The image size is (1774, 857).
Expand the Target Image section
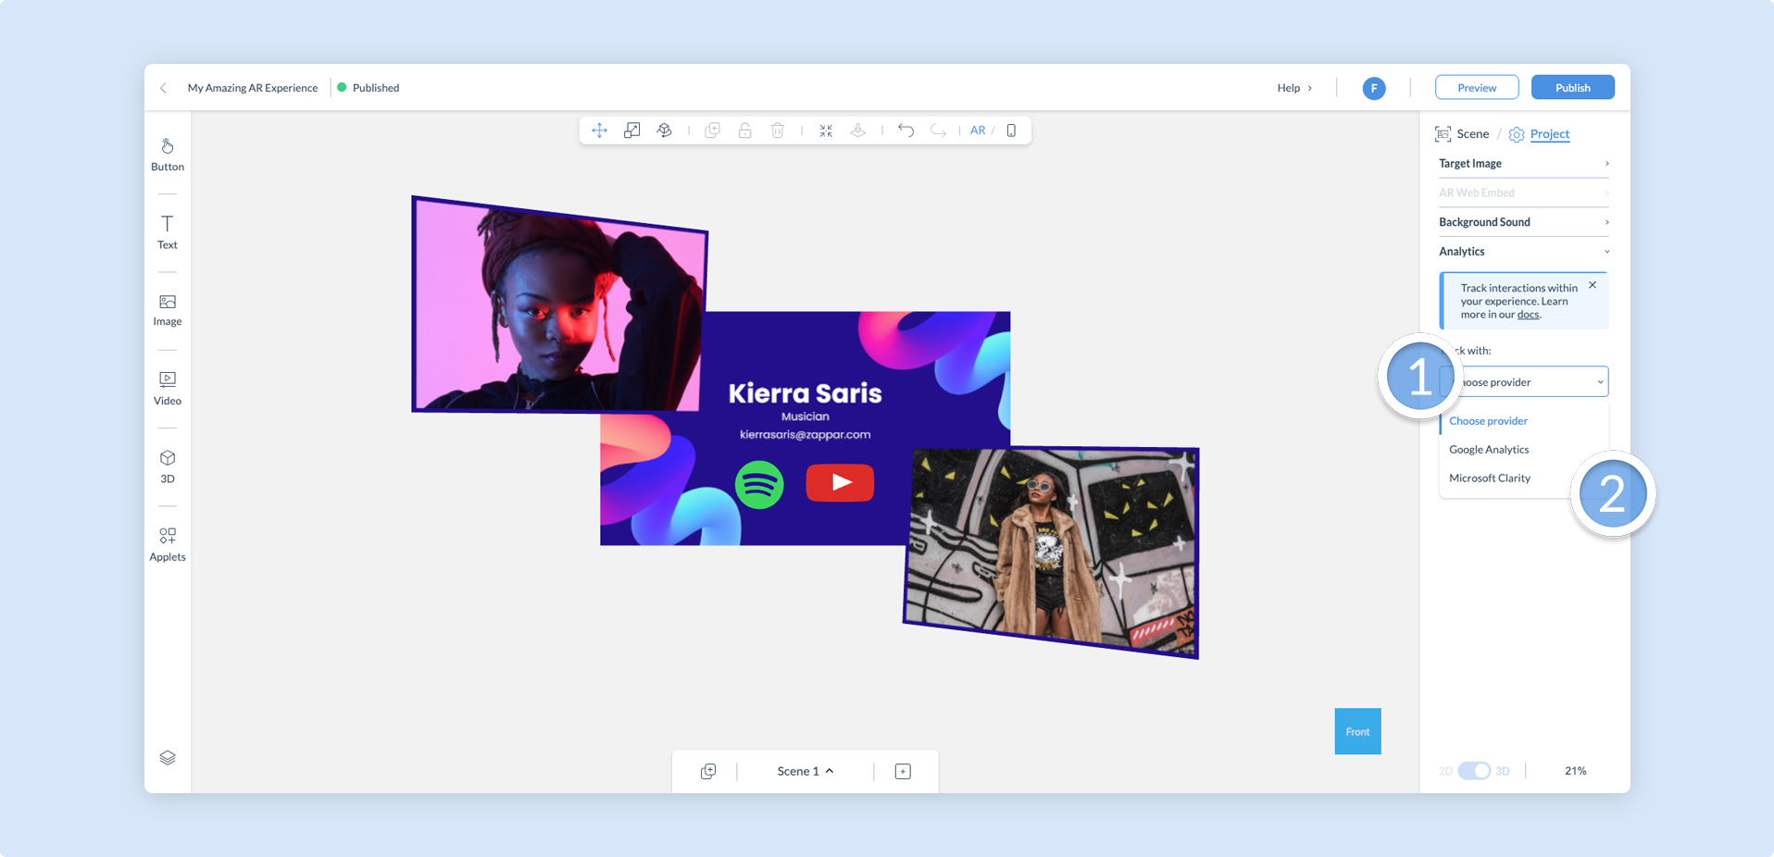pos(1524,164)
